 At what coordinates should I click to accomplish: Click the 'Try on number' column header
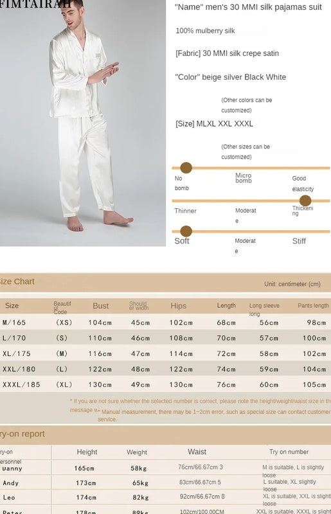[x=289, y=452]
